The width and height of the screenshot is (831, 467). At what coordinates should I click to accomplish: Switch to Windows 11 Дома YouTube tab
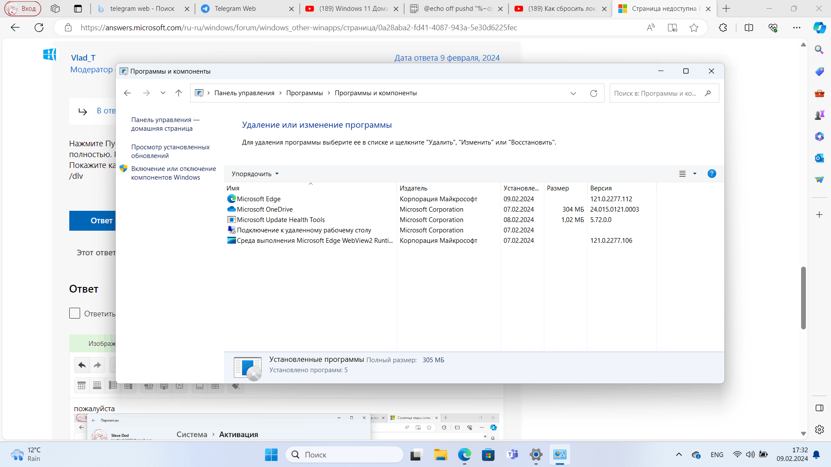[351, 9]
